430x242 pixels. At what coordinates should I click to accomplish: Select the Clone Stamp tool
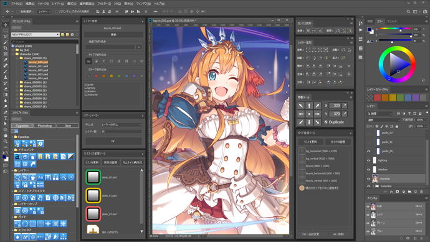click(5, 77)
